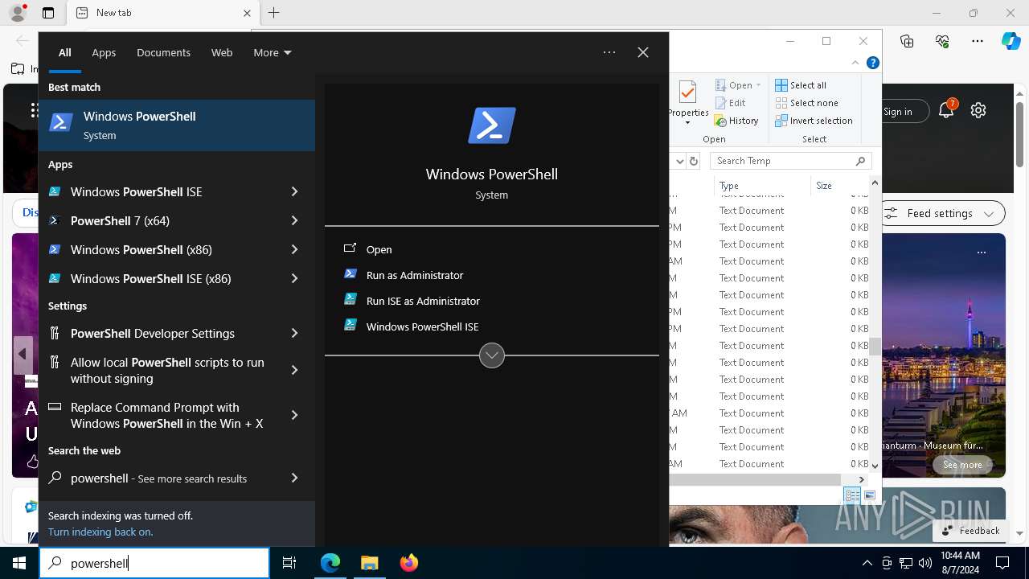This screenshot has width=1029, height=579.
Task: Open Edge notifications bell
Action: click(946, 111)
